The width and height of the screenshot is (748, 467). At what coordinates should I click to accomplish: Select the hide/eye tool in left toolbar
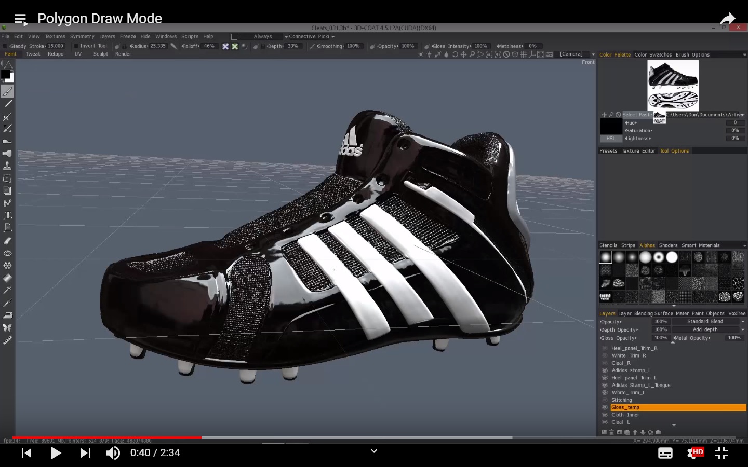point(7,253)
